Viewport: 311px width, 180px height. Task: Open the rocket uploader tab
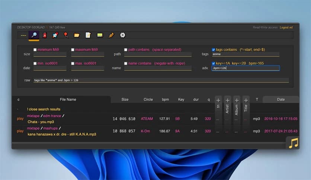point(55,35)
